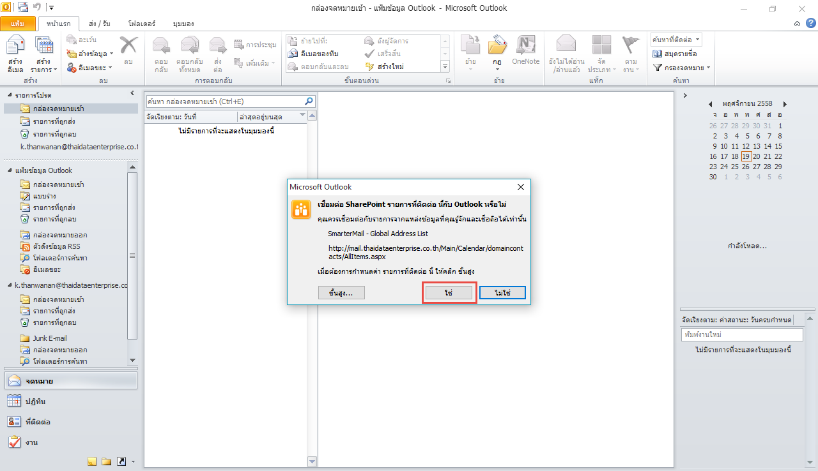818x471 pixels.
Task: Click the search box กล่องจดหมายเข้า
Action: [x=224, y=101]
